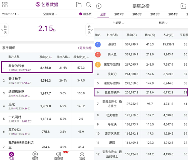
Task: Open the grid menu icon
Action: pos(5,5)
